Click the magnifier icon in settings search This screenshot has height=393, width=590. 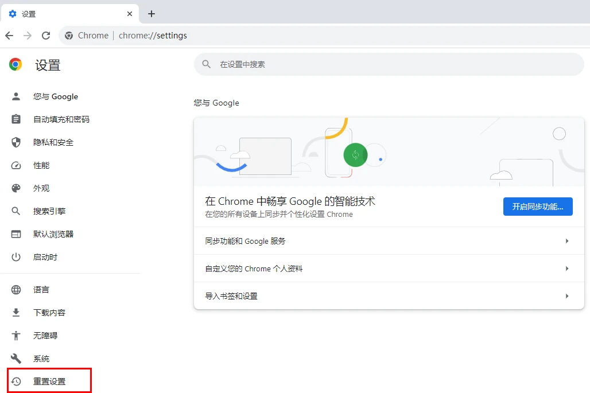coord(206,64)
